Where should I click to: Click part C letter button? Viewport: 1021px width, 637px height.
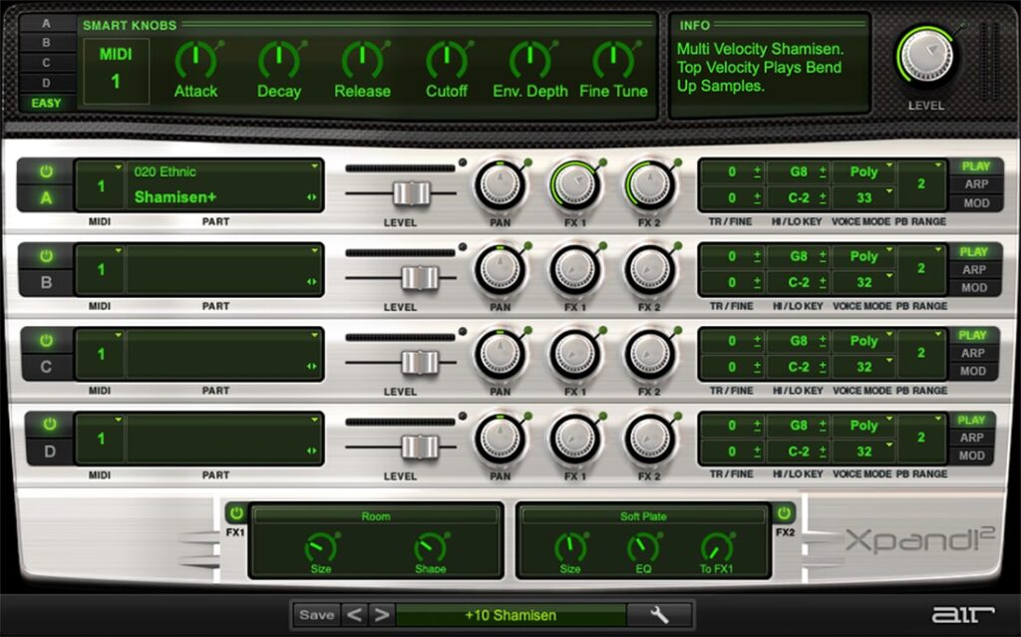46,367
